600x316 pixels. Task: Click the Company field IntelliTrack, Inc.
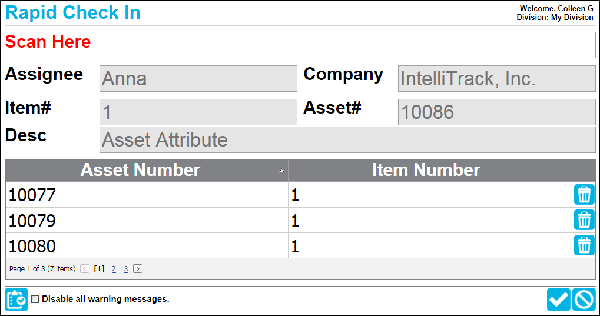coord(497,78)
